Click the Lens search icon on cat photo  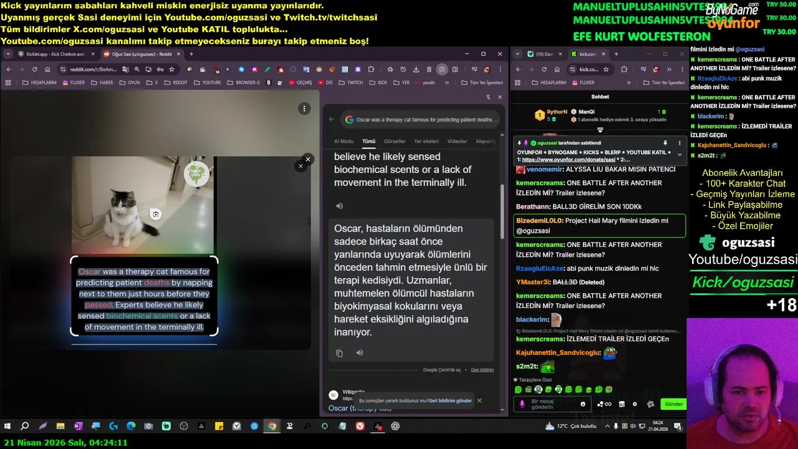tap(156, 215)
